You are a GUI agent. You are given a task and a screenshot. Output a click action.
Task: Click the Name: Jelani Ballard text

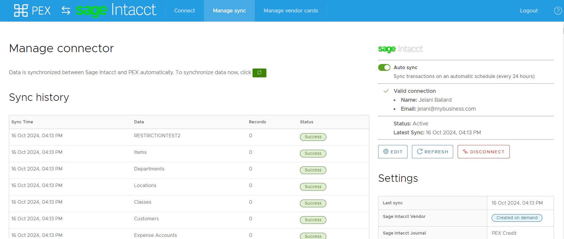(426, 100)
